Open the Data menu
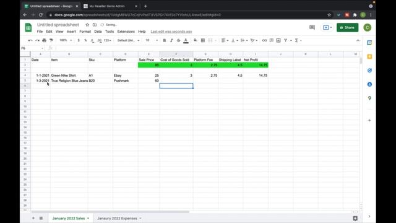396x223 pixels. pyautogui.click(x=98, y=32)
